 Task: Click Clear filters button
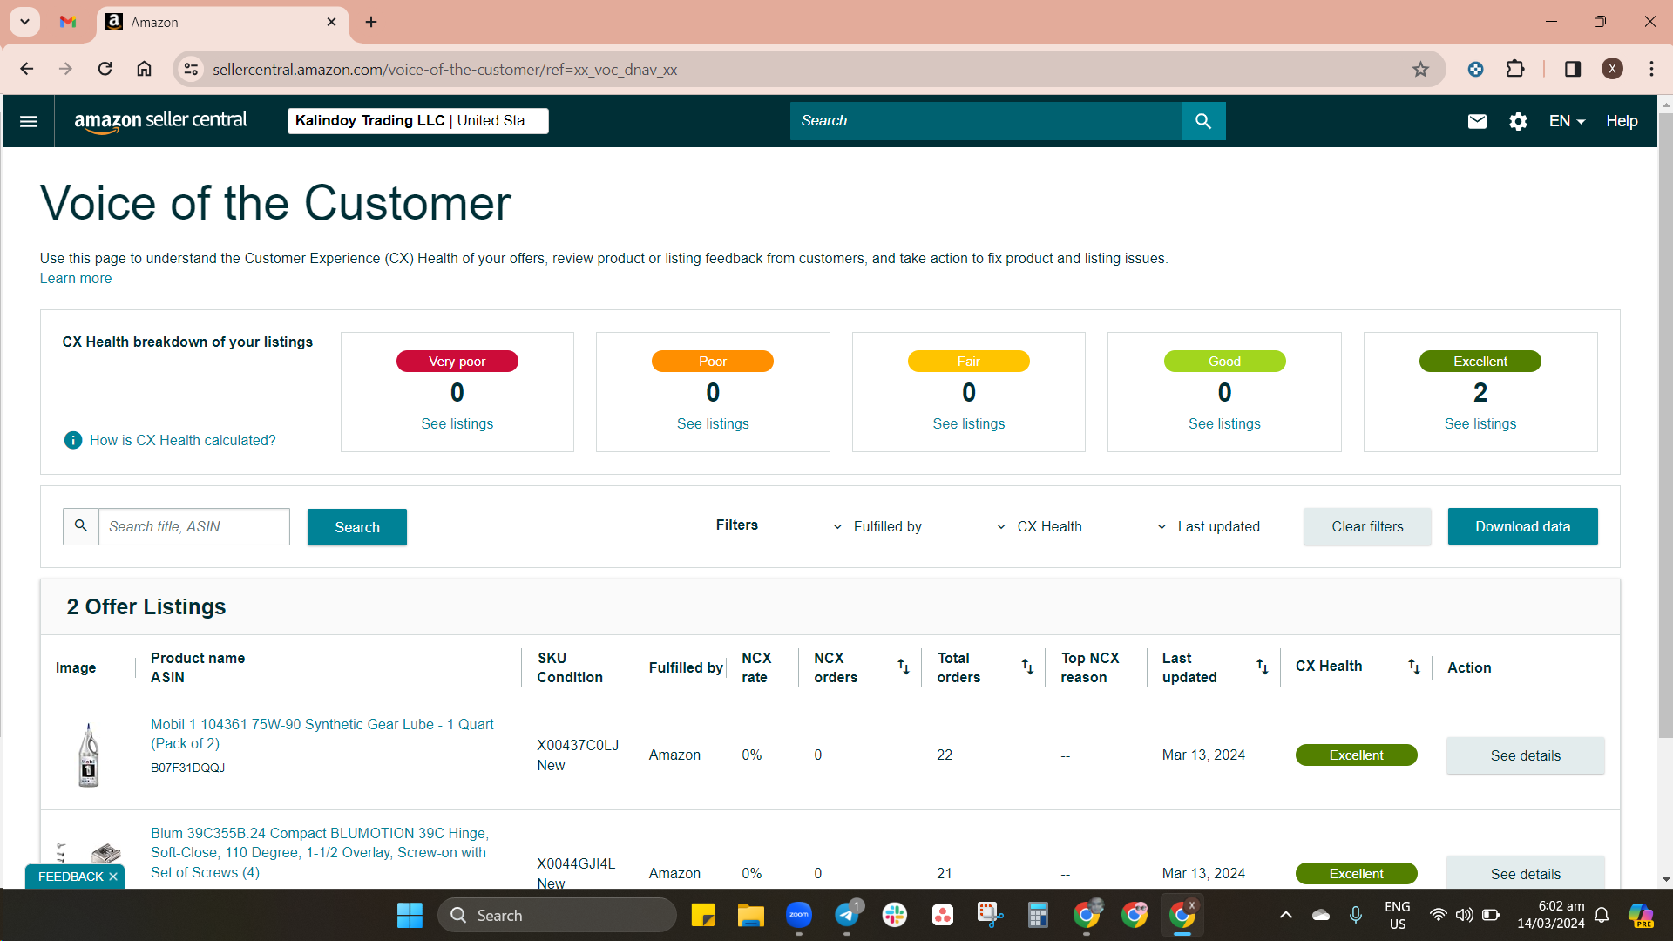[1367, 526]
